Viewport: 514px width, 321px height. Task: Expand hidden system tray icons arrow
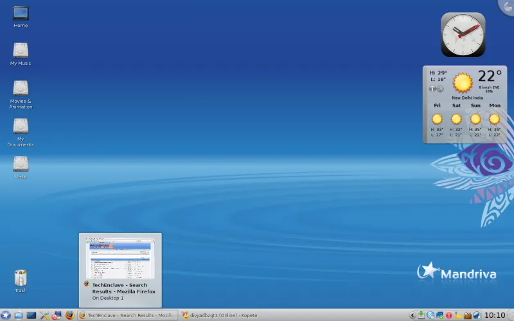(x=412, y=315)
